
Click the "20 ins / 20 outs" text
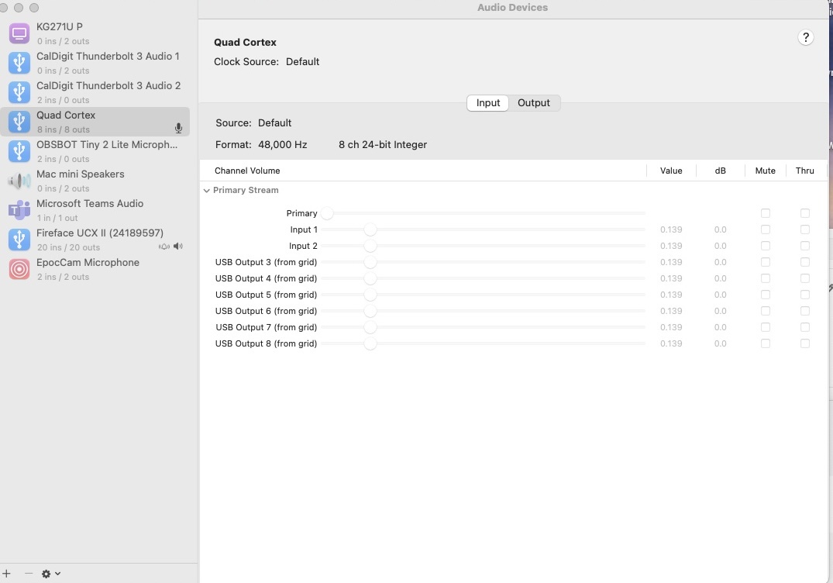pos(68,247)
